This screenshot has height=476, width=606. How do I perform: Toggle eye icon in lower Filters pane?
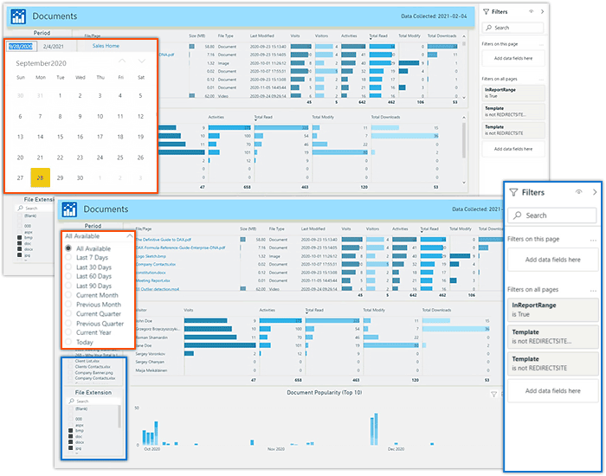tap(578, 192)
